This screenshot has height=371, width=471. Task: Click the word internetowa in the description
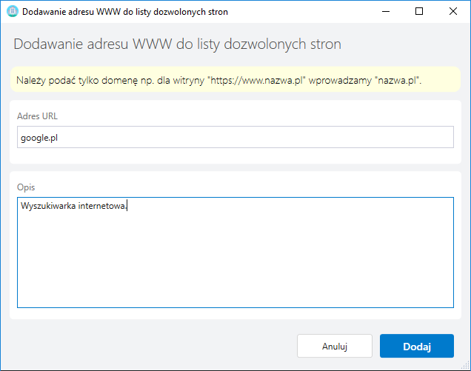[x=102, y=206]
